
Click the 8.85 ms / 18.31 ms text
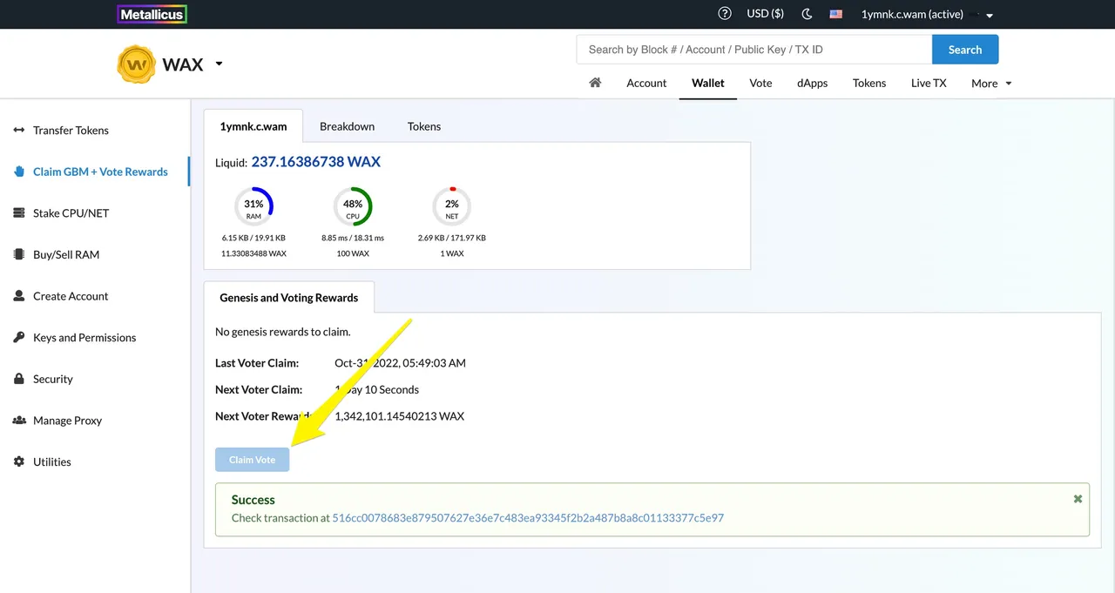(353, 238)
